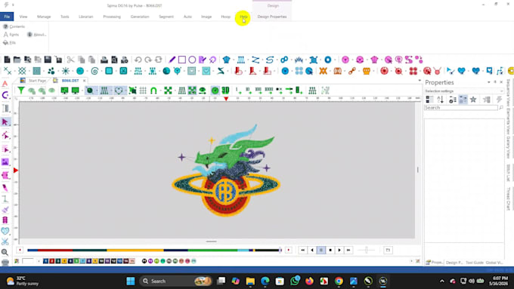Viewport: 514px width, 289px height.
Task: Toggle the grid display button
Action: point(143,91)
